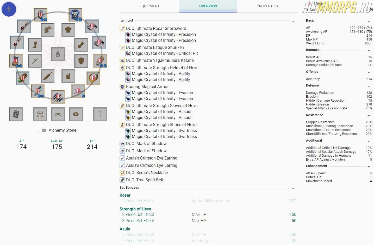Image resolution: width=374 pixels, height=245 pixels.
Task: Click the Strength of Heve set heading
Action: click(135, 209)
